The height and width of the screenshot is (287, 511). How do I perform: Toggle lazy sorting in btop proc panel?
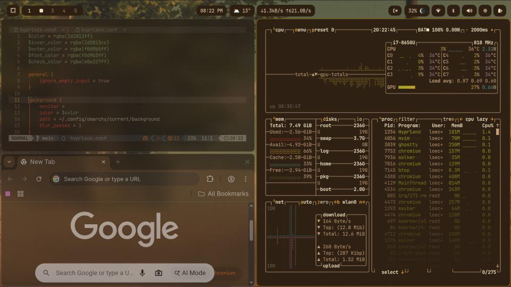[x=483, y=120]
